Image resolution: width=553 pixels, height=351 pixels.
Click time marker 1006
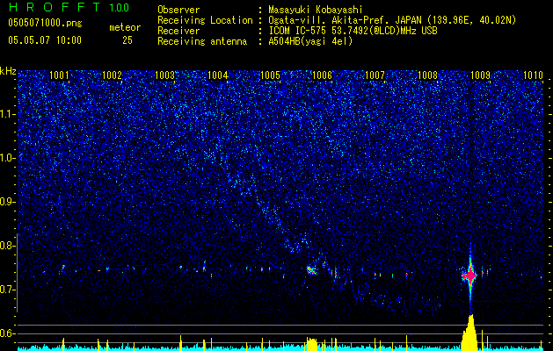[323, 75]
